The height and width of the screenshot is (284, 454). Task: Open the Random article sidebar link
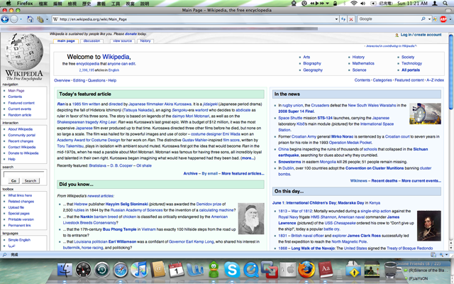[x=19, y=115]
